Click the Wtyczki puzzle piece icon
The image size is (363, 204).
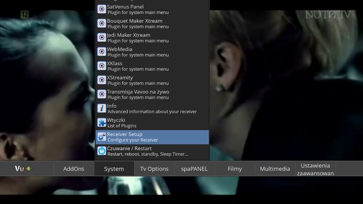coord(102,122)
